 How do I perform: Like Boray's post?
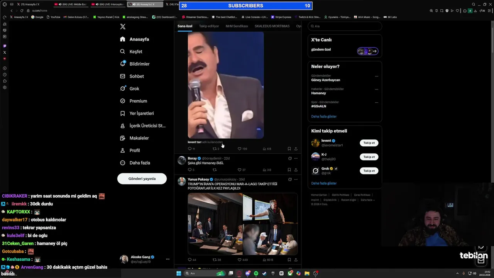coord(239,170)
